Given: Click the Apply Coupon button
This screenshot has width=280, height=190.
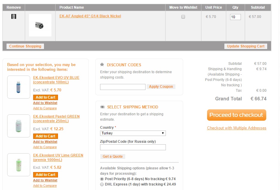Looking at the screenshot, I should (x=161, y=87).
